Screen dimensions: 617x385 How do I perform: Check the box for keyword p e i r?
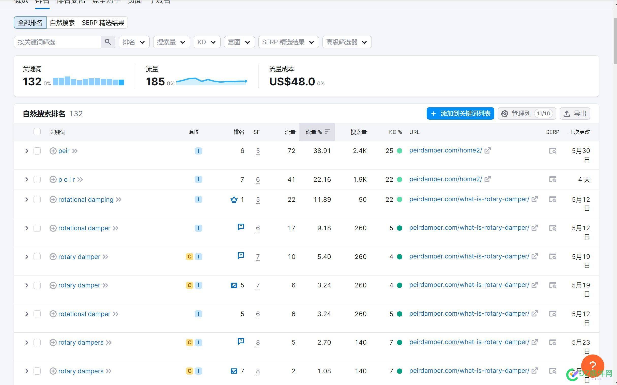coord(37,179)
